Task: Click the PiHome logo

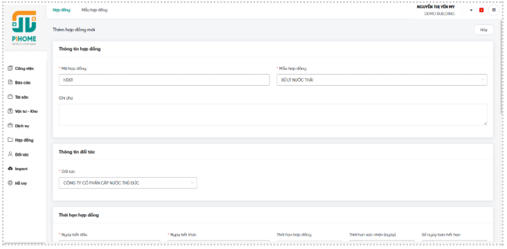Action: pos(24,28)
